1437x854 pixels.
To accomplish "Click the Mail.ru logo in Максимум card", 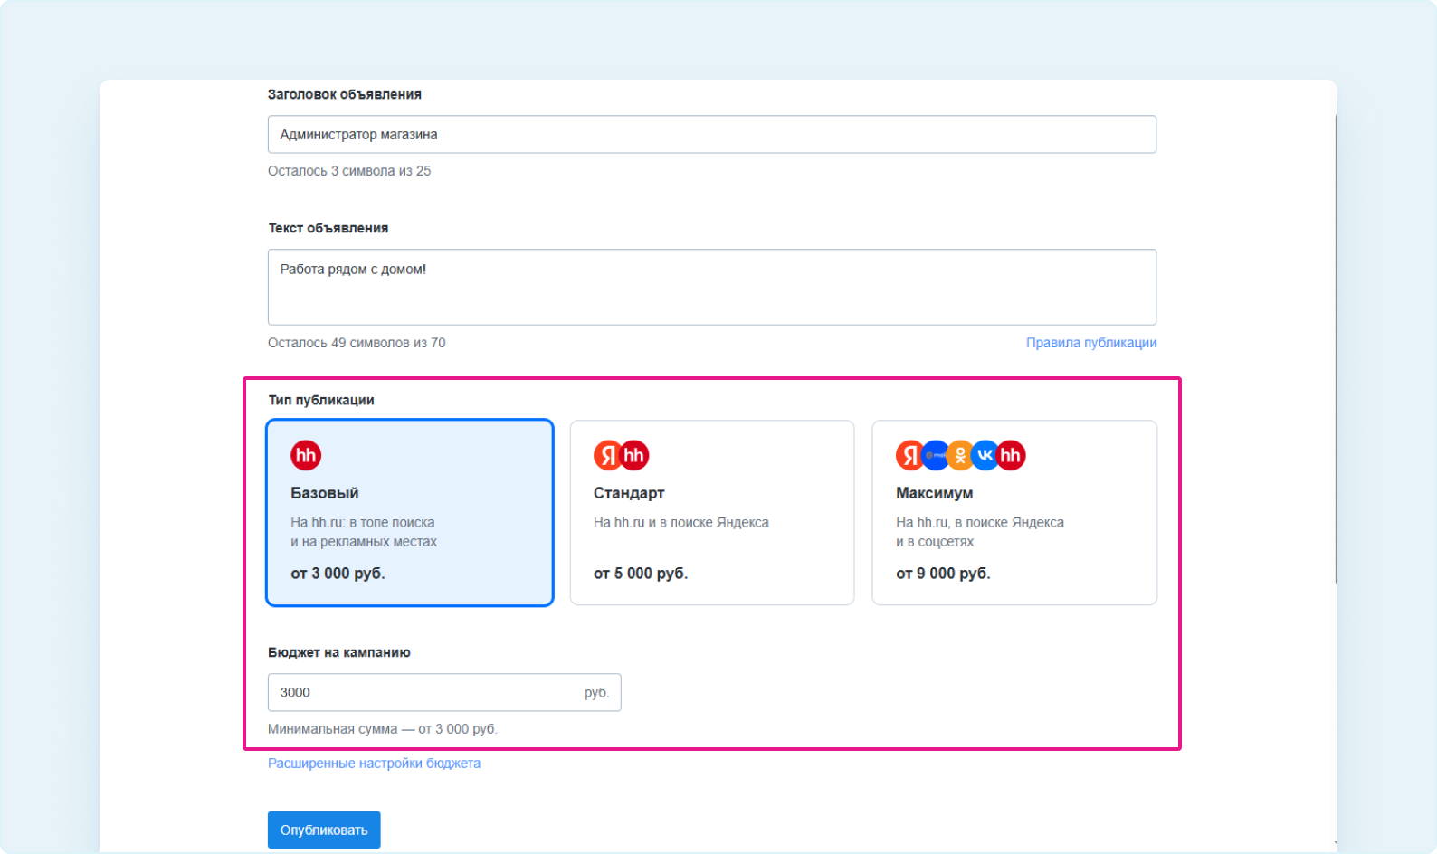I will (935, 455).
